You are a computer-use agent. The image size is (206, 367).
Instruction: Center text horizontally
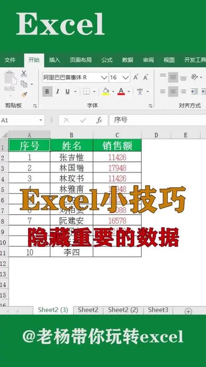173,92
